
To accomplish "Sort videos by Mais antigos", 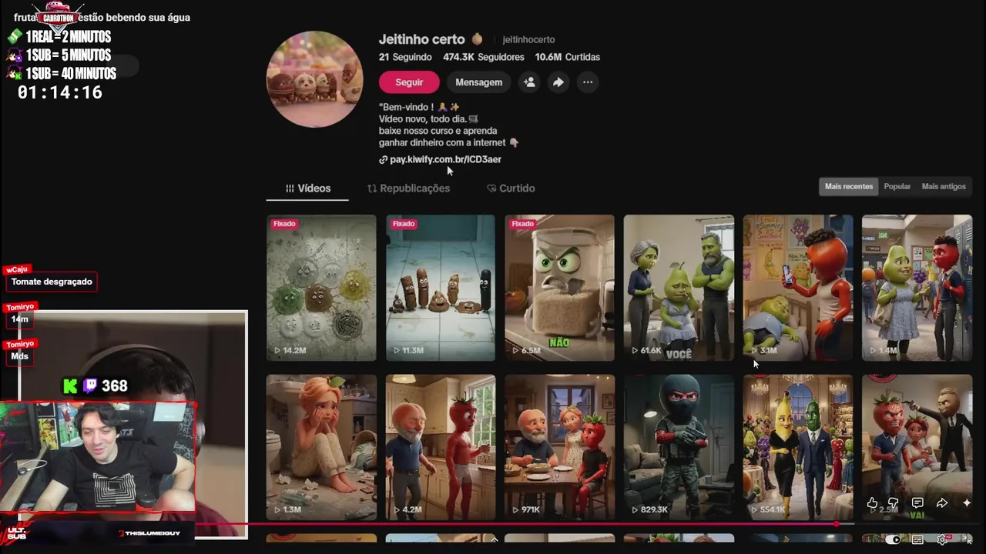I will 944,186.
